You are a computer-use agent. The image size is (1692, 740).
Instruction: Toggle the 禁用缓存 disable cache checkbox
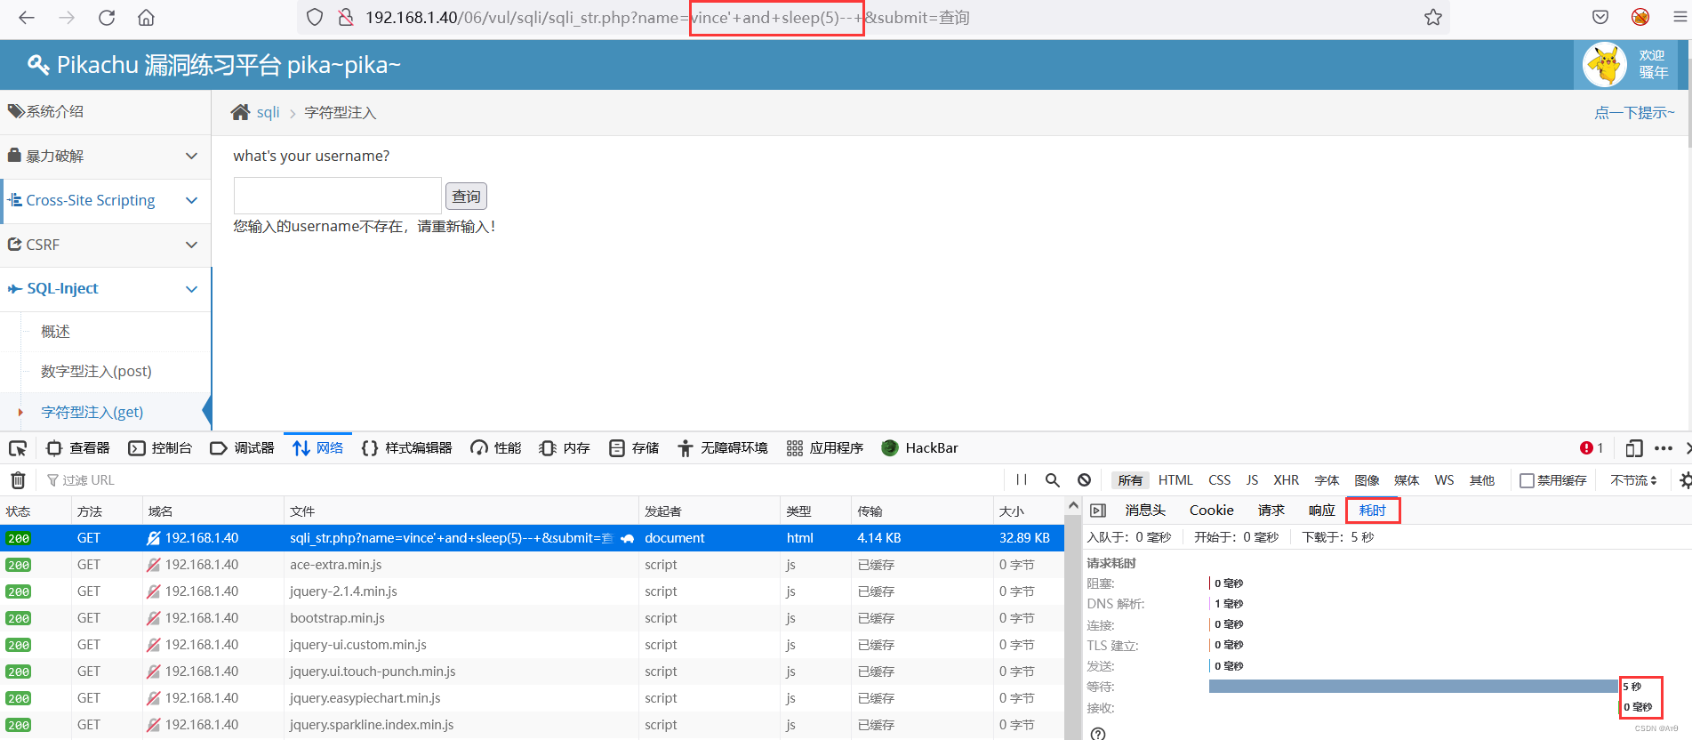pos(1527,480)
